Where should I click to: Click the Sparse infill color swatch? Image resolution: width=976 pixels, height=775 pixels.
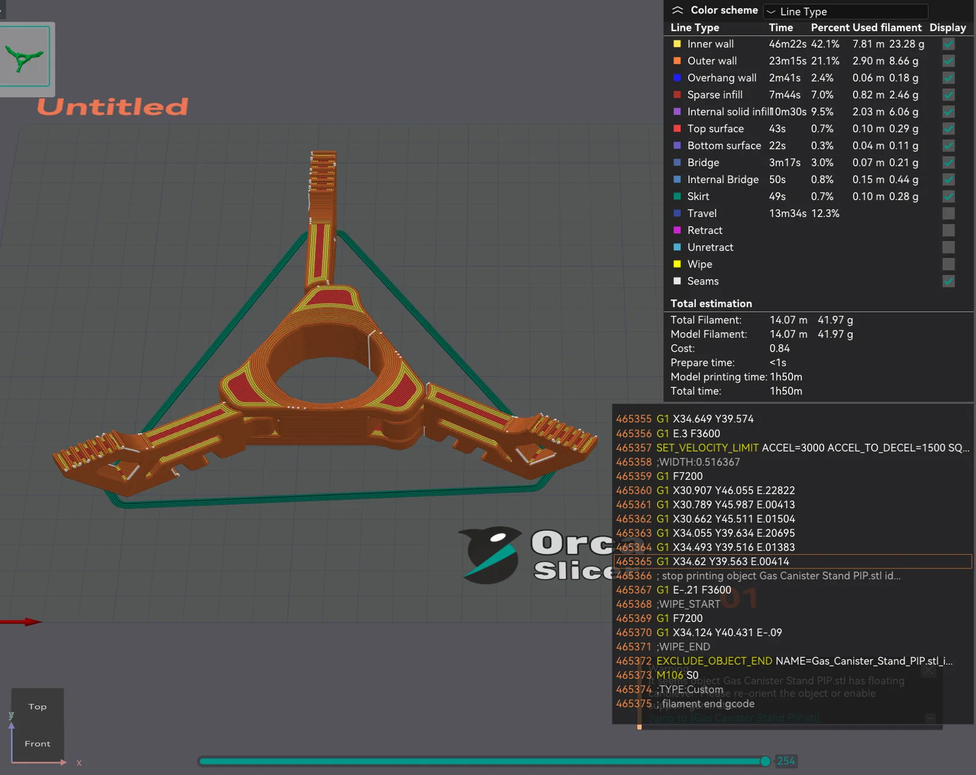676,95
